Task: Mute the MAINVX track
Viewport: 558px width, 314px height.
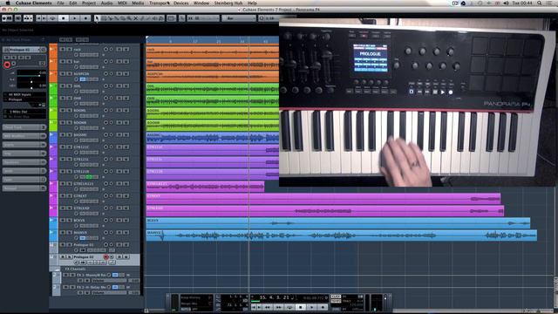Action: pos(63,233)
